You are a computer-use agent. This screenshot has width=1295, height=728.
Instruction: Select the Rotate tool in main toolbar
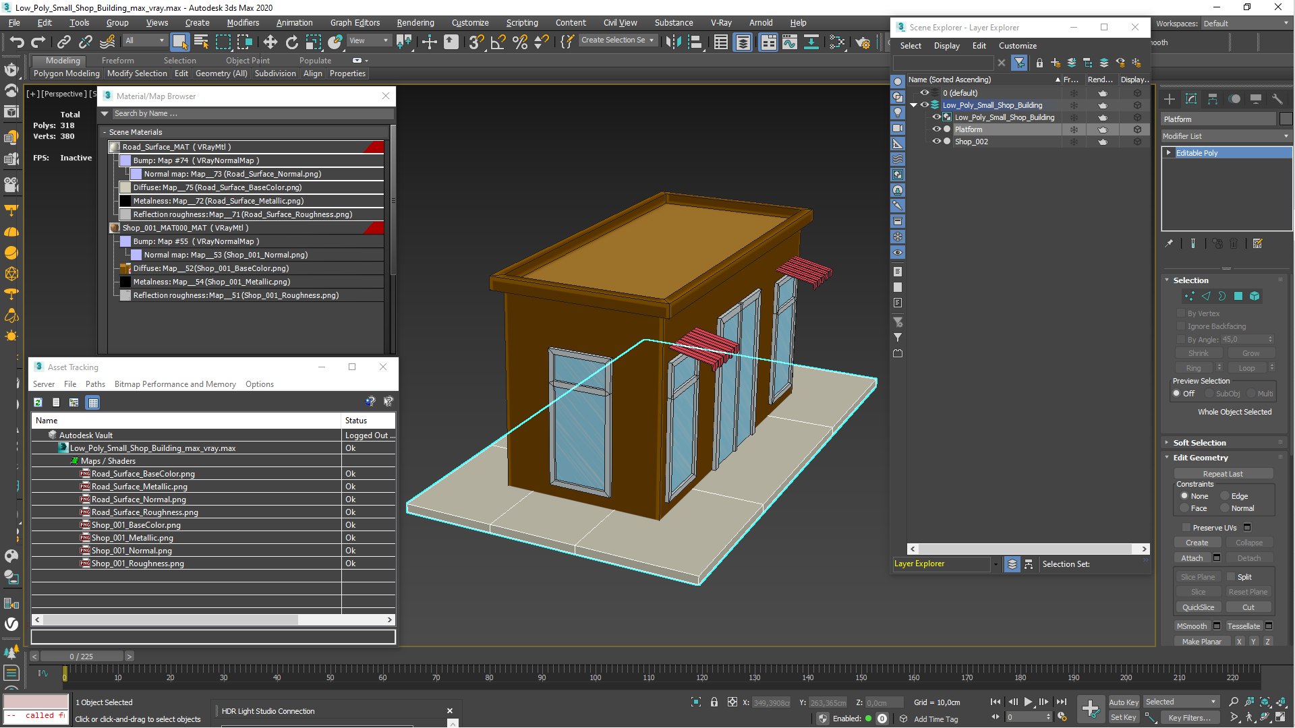(x=291, y=42)
